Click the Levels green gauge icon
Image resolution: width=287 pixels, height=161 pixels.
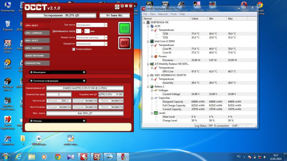pos(156,113)
